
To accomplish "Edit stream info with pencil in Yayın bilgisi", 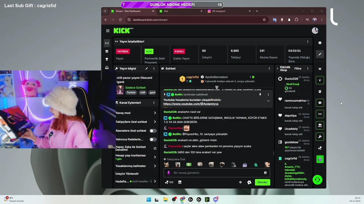I will [x=147, y=69].
